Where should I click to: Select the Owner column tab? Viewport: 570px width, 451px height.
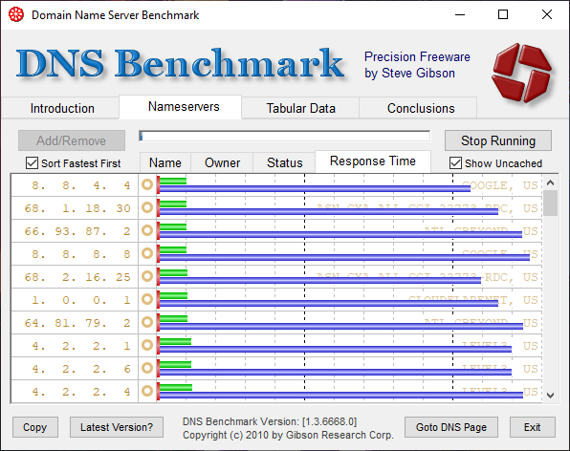222,162
